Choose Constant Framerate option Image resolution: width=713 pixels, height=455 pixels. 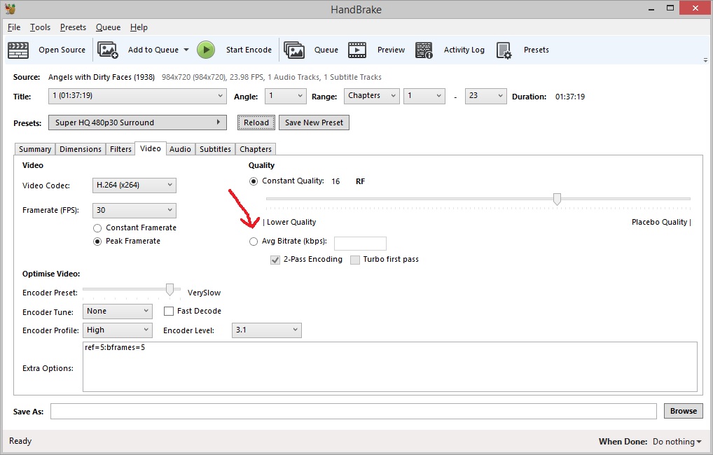tap(97, 228)
